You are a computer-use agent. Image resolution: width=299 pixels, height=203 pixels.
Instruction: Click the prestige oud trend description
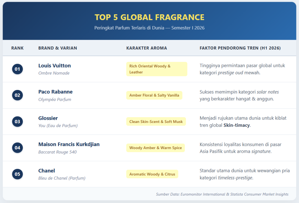coord(242,69)
